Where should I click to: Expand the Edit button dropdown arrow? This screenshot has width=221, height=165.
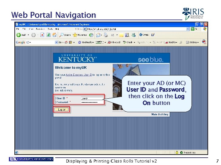117,35
